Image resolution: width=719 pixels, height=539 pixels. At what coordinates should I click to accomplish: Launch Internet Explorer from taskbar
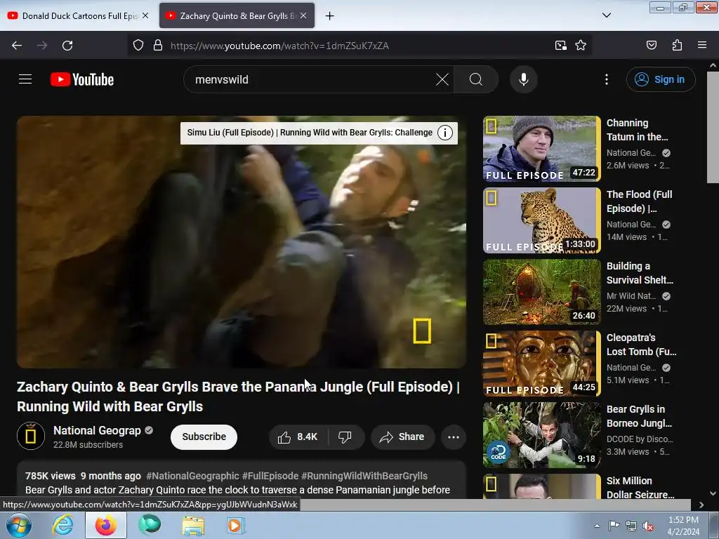[62, 525]
